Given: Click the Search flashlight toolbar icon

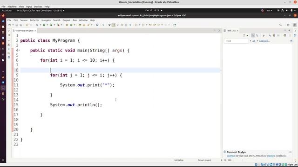Looking at the screenshot, I should 88,25.
